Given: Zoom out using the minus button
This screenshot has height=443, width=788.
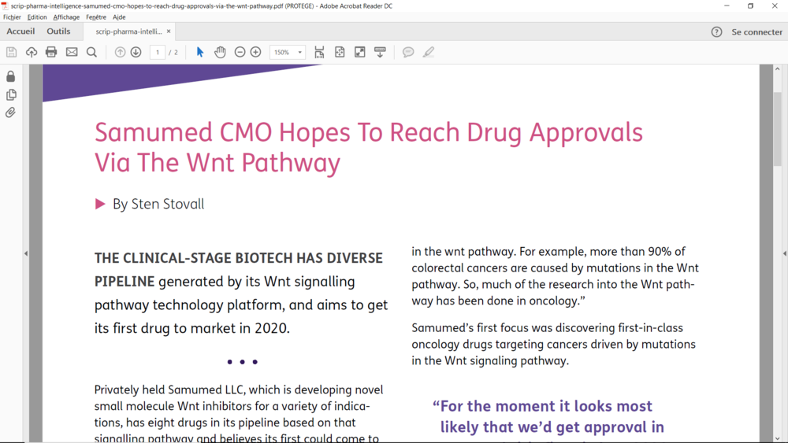Looking at the screenshot, I should pyautogui.click(x=240, y=52).
